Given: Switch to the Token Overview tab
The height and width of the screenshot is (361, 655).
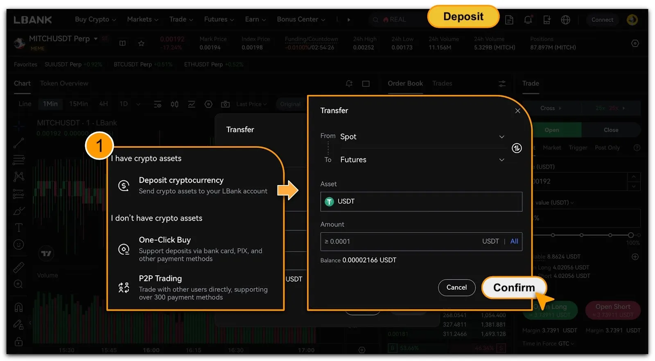Looking at the screenshot, I should point(64,83).
